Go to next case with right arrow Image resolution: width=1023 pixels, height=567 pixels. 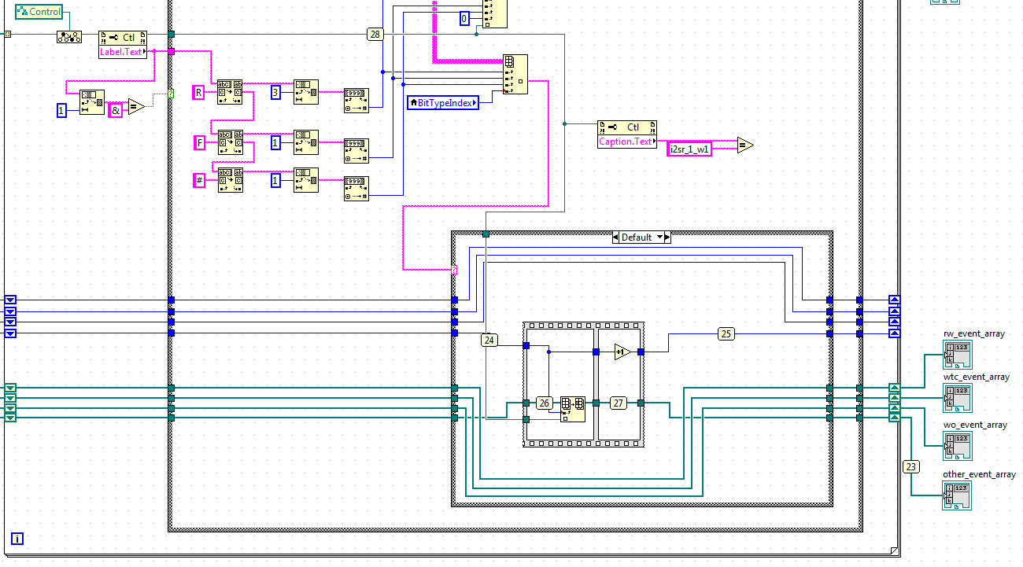click(x=667, y=237)
